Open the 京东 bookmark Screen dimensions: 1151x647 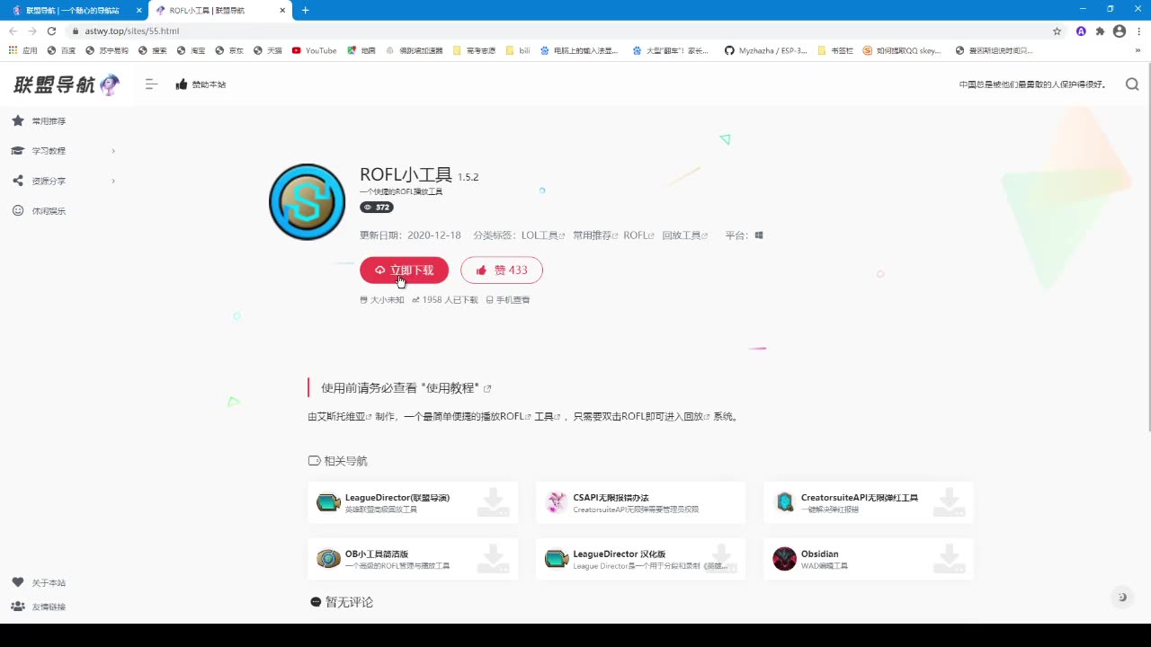coord(229,50)
